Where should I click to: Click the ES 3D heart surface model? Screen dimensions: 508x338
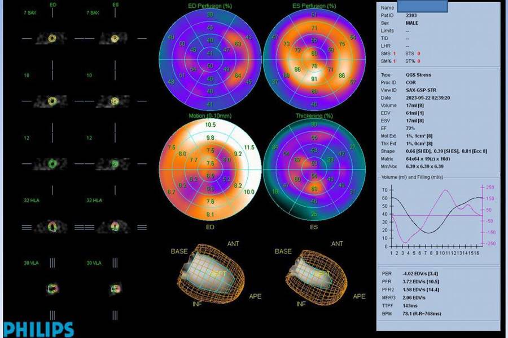pyautogui.click(x=316, y=277)
